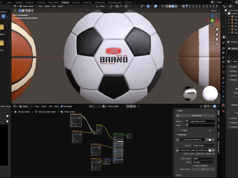Open the node editor Node menu
The width and height of the screenshot is (238, 178).
pyautogui.click(x=57, y=106)
